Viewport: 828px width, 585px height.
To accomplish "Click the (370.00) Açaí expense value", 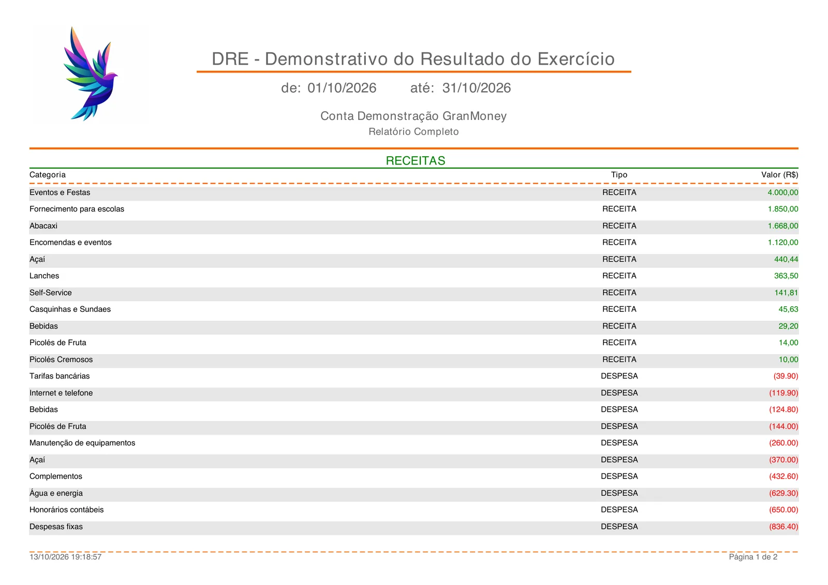I will pyautogui.click(x=783, y=460).
